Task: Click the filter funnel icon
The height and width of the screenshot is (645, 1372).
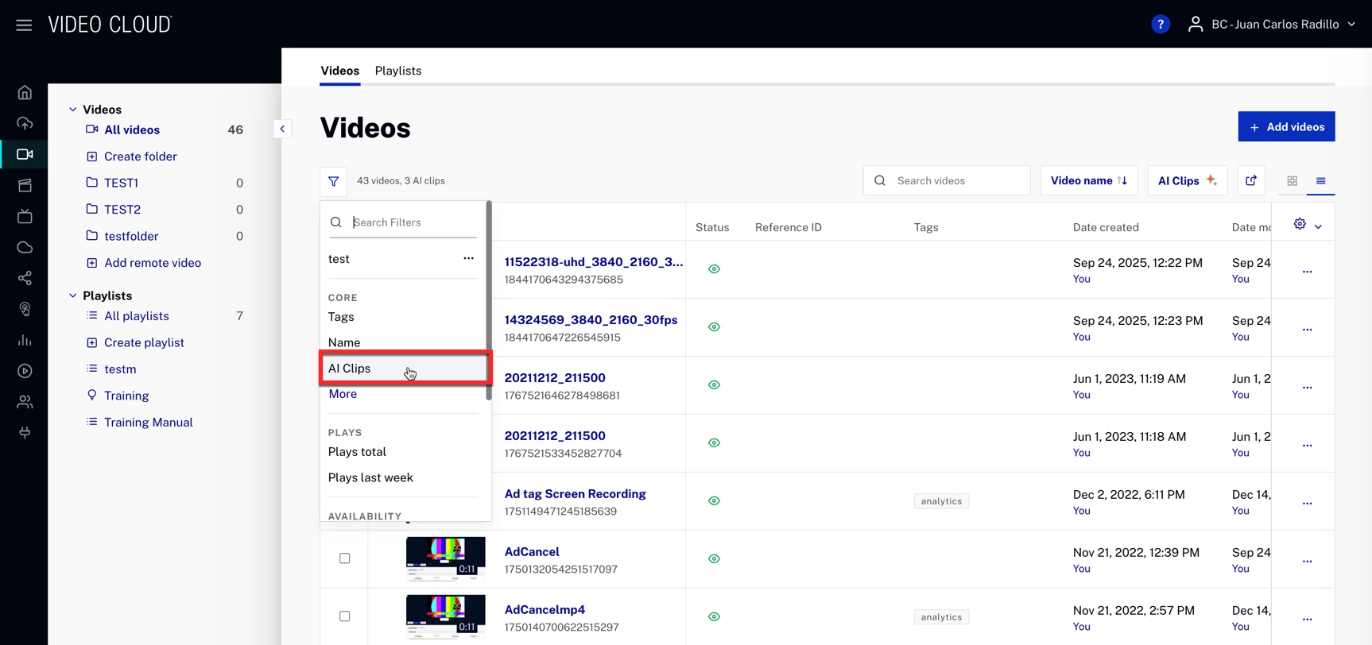Action: [x=333, y=181]
